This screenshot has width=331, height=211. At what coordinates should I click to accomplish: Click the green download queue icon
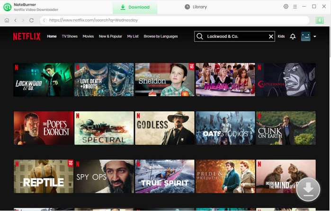click(320, 20)
